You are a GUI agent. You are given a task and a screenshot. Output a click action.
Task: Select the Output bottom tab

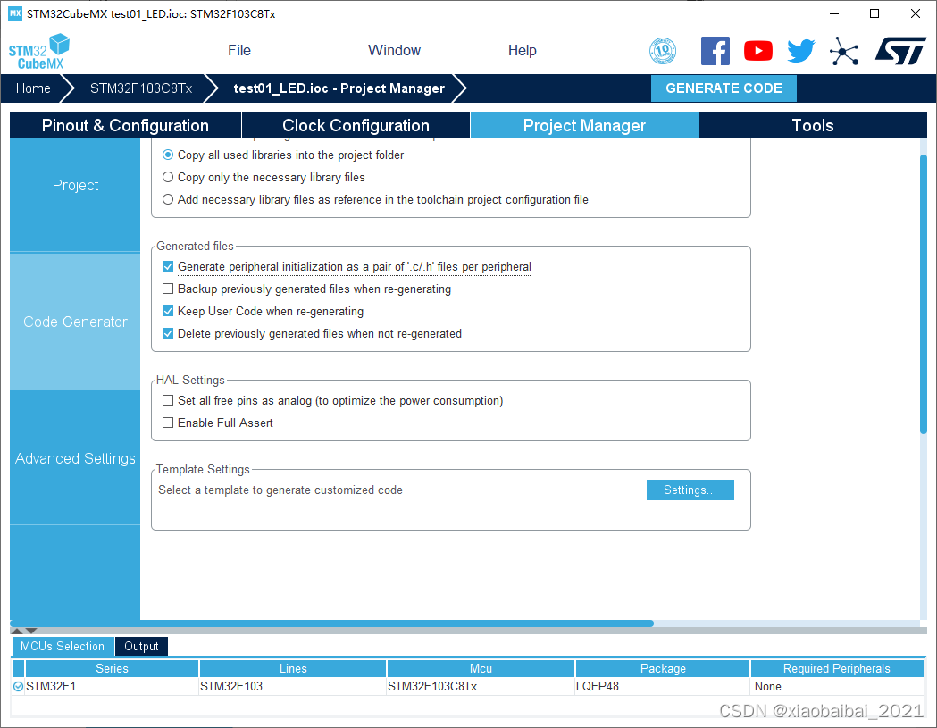[141, 646]
